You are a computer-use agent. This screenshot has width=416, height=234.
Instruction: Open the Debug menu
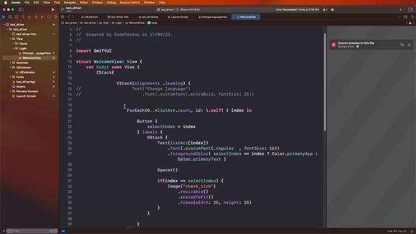click(x=111, y=3)
